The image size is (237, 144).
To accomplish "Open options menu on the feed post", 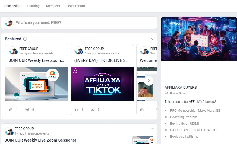I will (152, 128).
